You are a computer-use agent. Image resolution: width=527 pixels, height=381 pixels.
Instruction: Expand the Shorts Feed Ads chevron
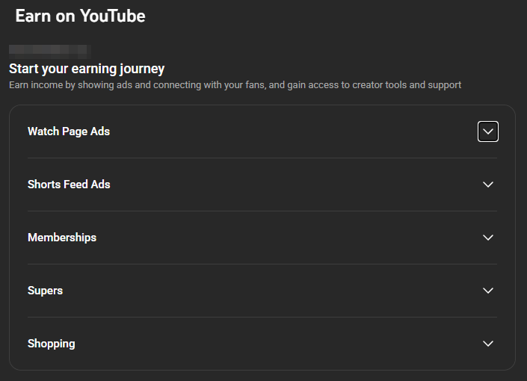click(487, 185)
